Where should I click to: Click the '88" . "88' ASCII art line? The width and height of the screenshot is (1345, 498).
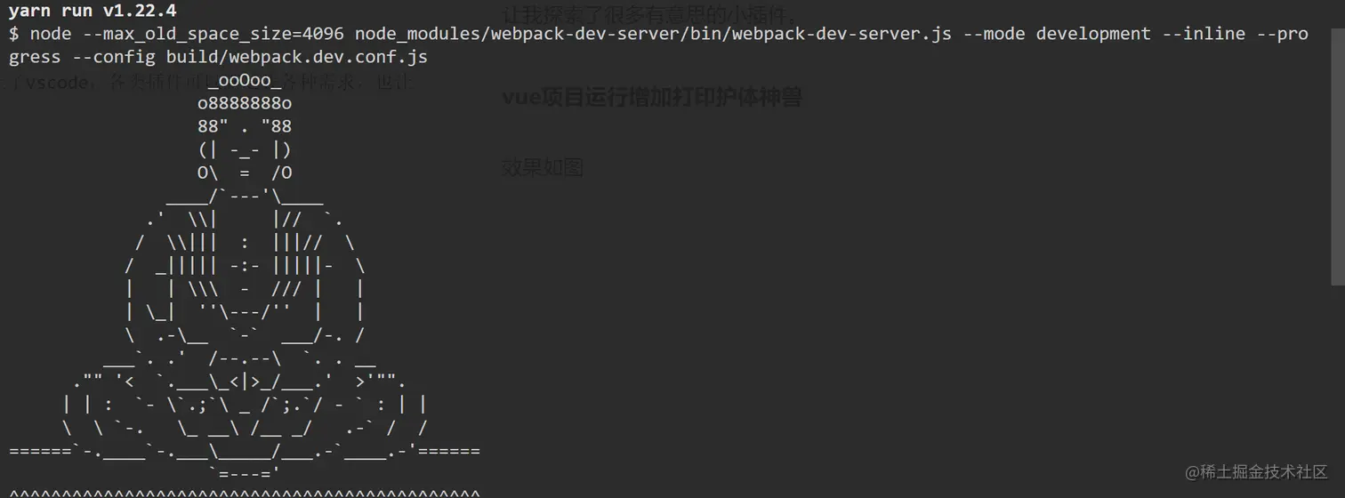pos(245,127)
